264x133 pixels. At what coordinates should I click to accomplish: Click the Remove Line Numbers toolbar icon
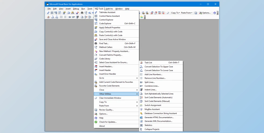[65, 17]
